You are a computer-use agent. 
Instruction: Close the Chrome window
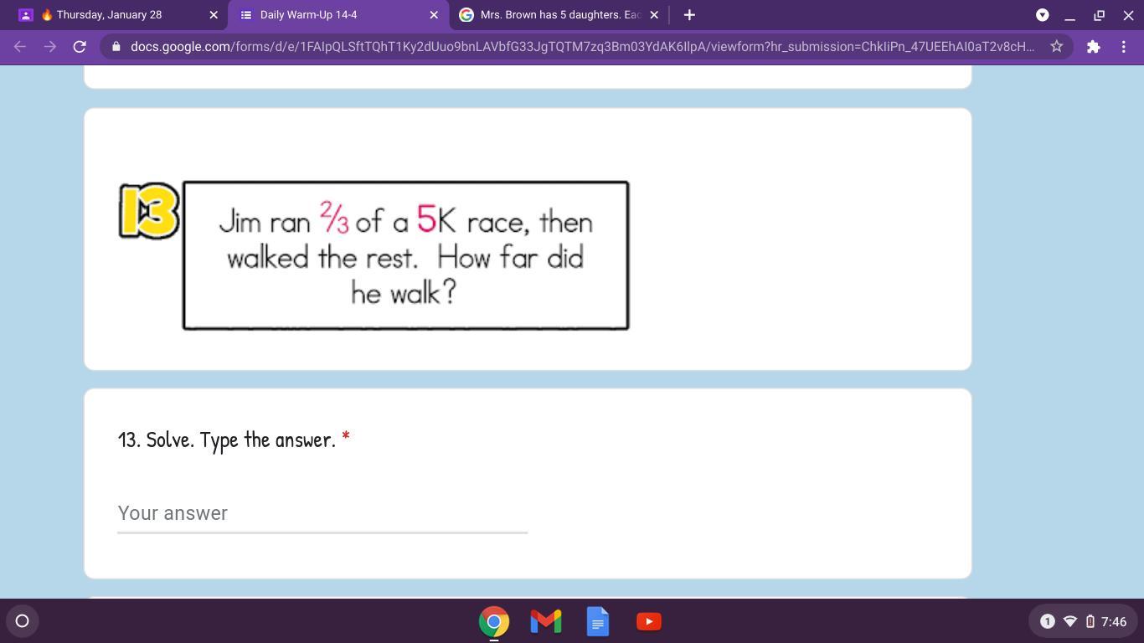pos(1128,15)
